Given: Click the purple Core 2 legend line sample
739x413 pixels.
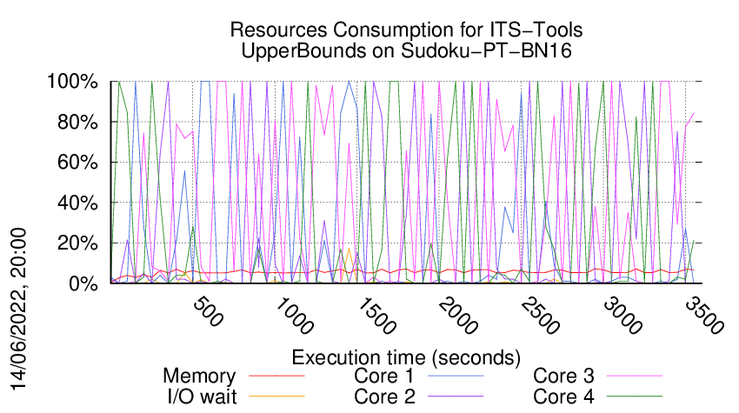Looking at the screenshot, I should click(456, 396).
